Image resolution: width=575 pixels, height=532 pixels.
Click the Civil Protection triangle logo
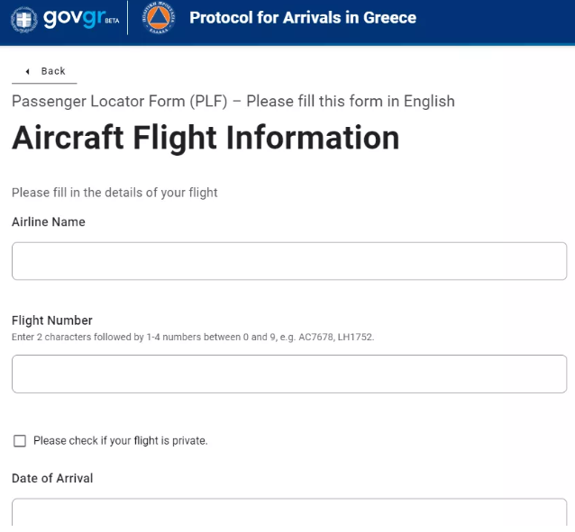[x=157, y=19]
